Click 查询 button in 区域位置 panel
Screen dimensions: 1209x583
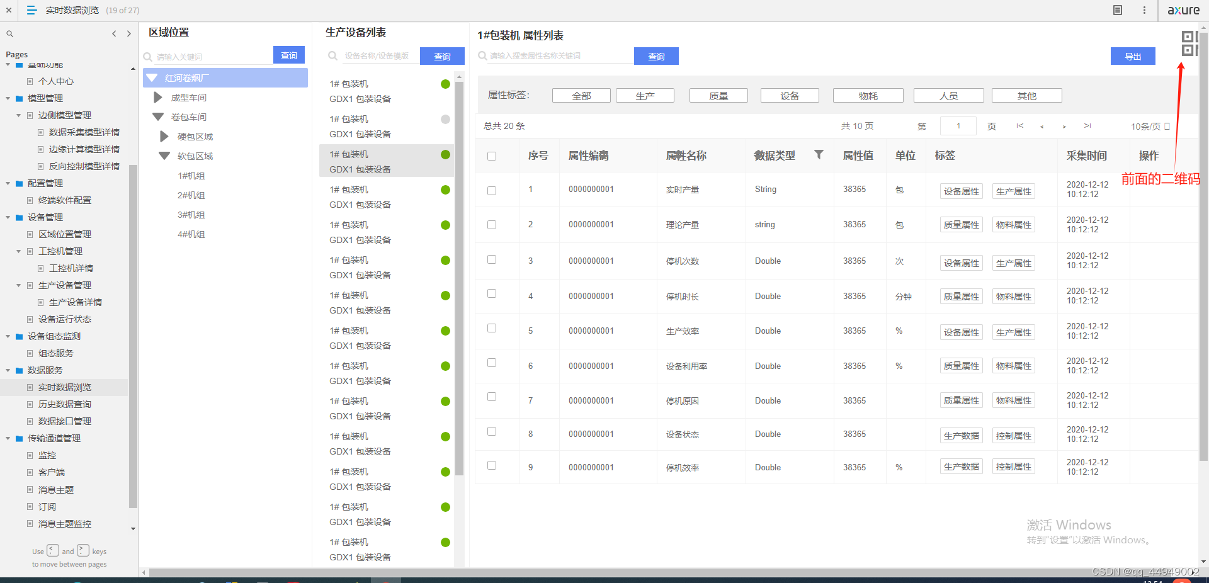289,55
